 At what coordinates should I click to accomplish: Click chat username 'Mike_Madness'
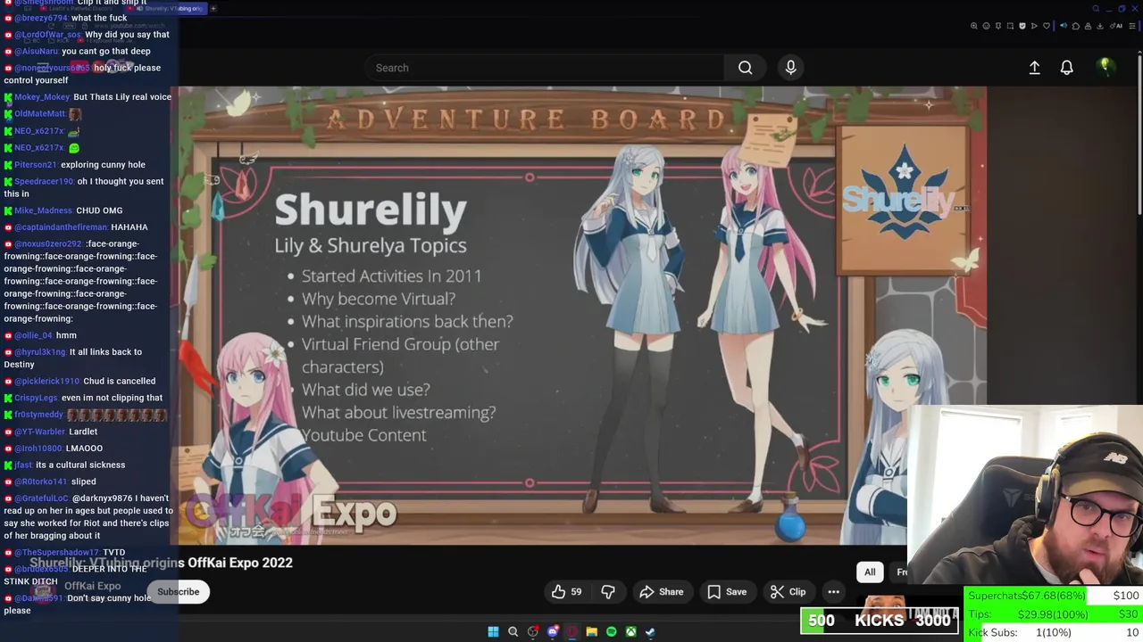click(43, 210)
